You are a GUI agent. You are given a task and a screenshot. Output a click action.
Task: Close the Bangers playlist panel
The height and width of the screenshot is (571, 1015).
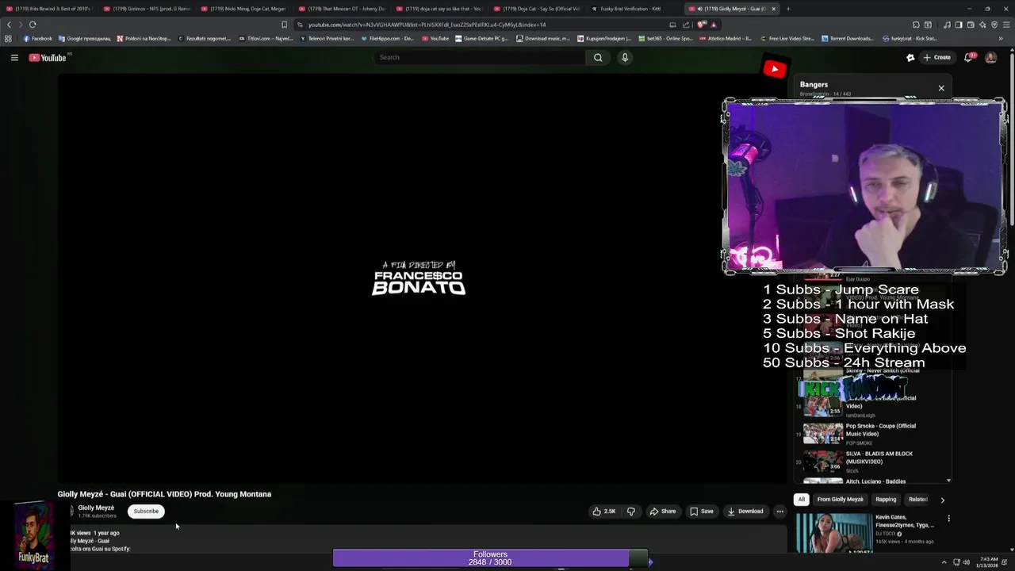click(x=941, y=88)
